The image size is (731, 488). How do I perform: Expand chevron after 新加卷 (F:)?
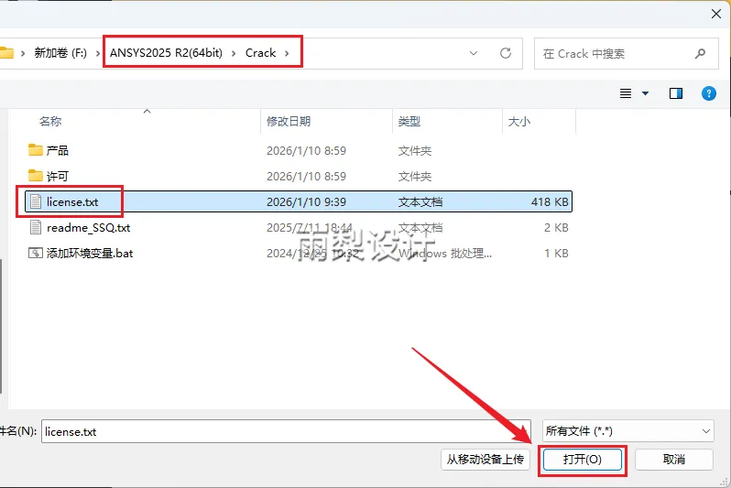pyautogui.click(x=97, y=53)
